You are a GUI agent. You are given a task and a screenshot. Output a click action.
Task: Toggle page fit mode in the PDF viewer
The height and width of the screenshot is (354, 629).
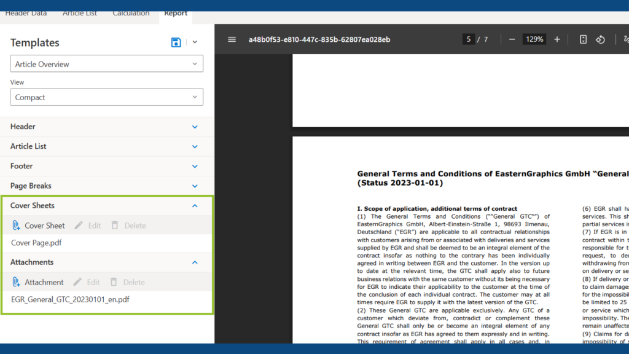tap(582, 39)
